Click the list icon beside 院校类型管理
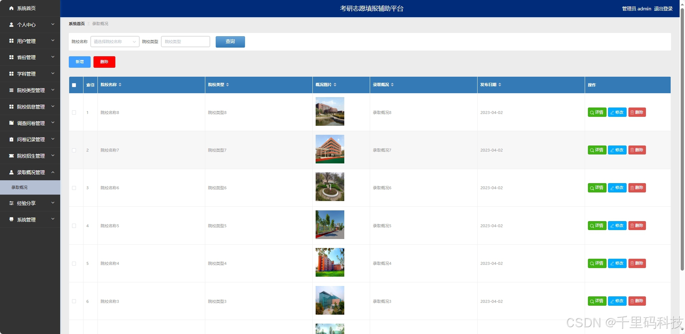The image size is (685, 334). [x=11, y=90]
